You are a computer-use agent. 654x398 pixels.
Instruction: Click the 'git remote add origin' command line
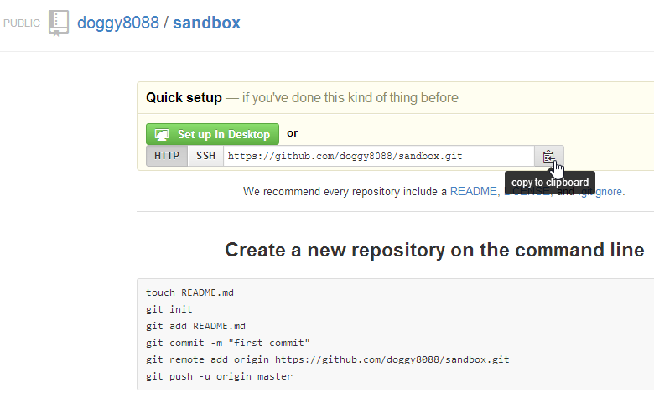click(x=328, y=359)
